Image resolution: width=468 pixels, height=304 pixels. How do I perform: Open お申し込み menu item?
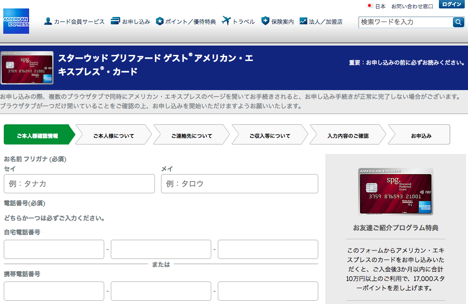tap(136, 22)
